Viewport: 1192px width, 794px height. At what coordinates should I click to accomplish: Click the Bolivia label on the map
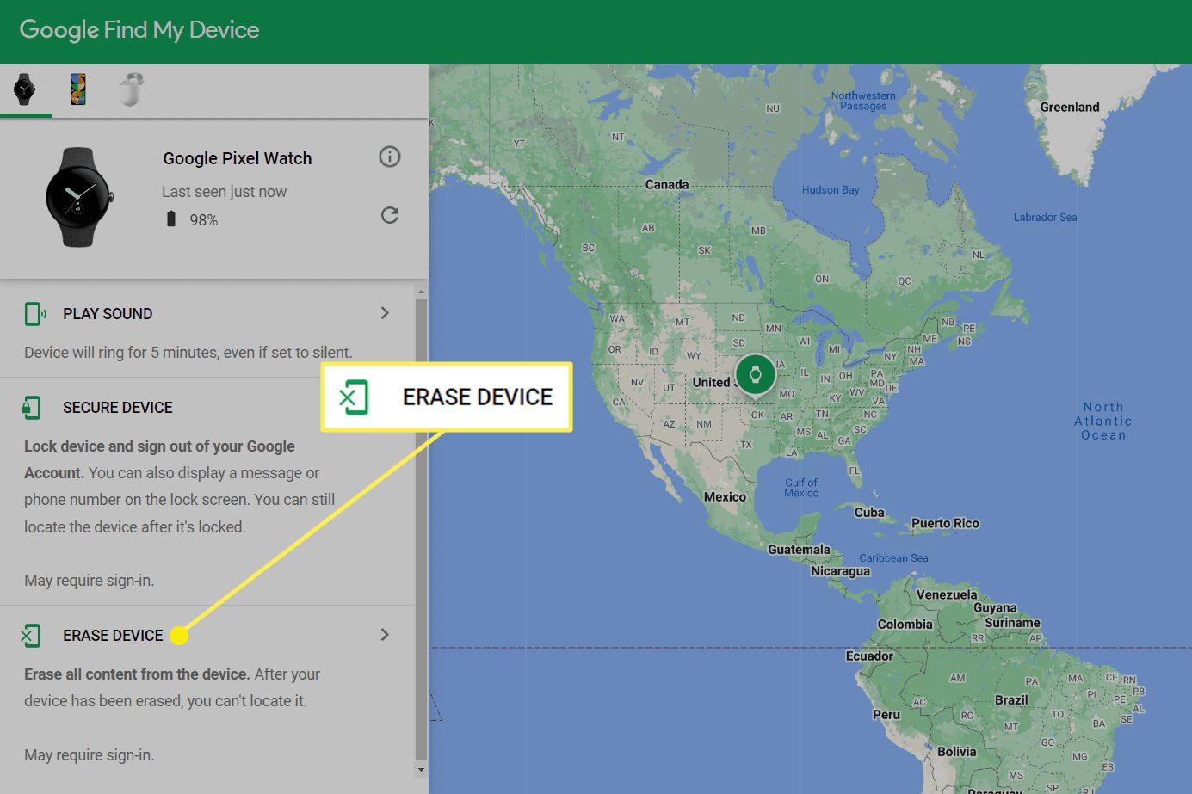pyautogui.click(x=957, y=752)
